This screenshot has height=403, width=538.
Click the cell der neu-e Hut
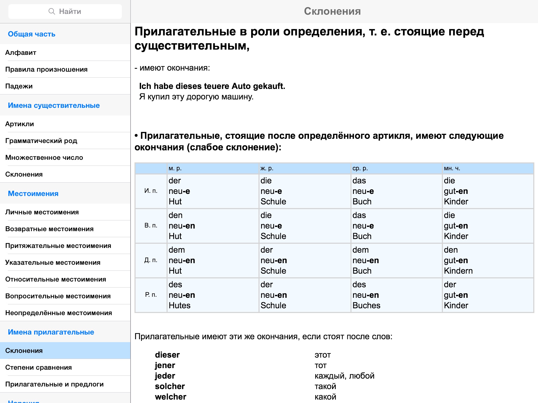tap(213, 191)
